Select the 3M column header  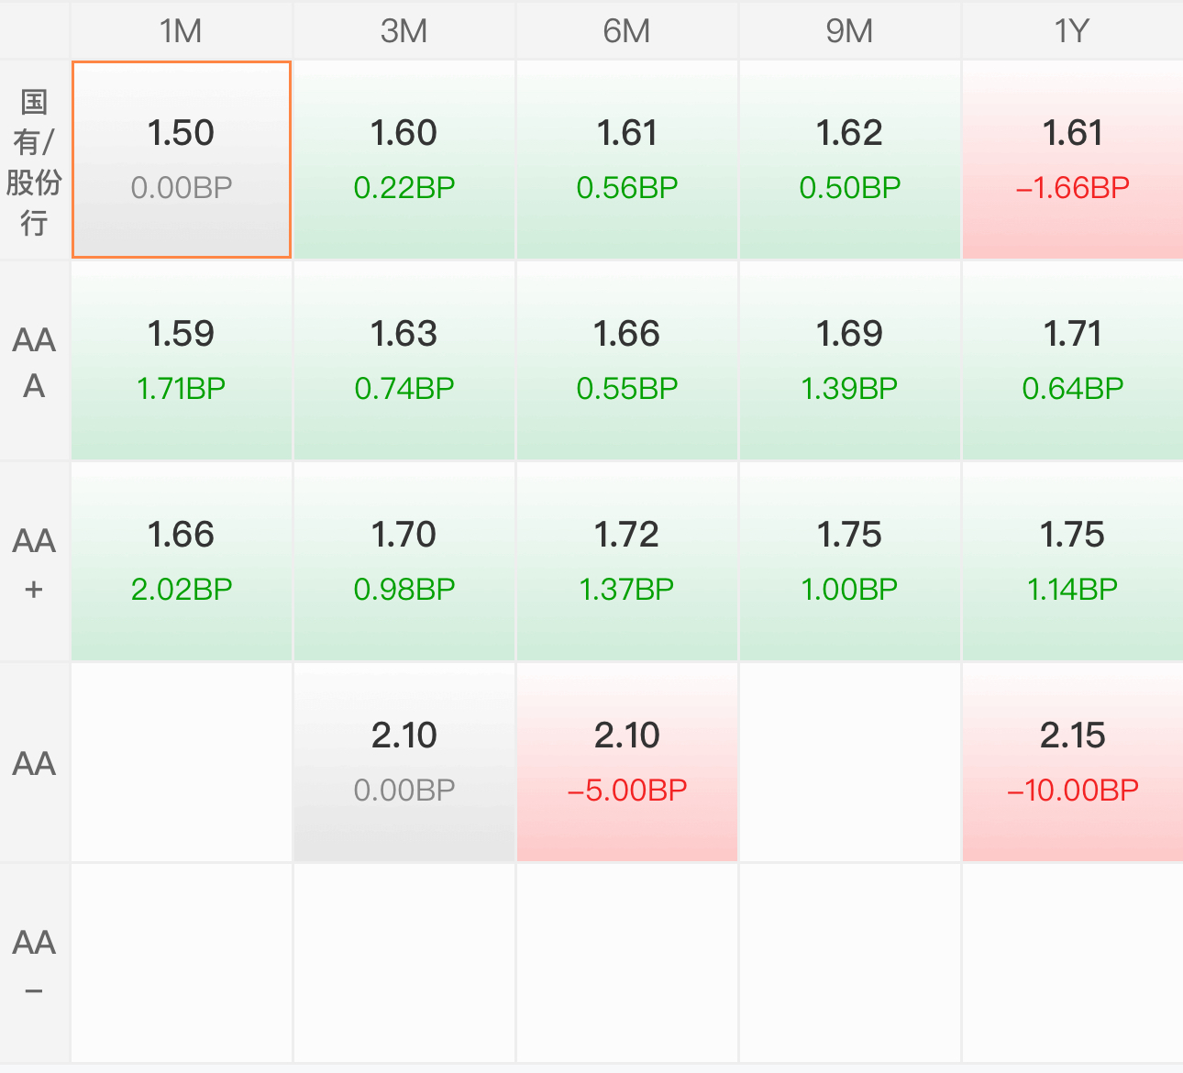404,30
